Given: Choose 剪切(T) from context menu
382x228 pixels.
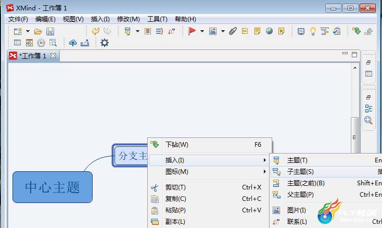Looking at the screenshot, I should point(210,187).
